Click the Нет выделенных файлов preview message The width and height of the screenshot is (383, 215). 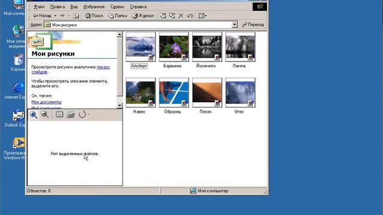coord(75,154)
